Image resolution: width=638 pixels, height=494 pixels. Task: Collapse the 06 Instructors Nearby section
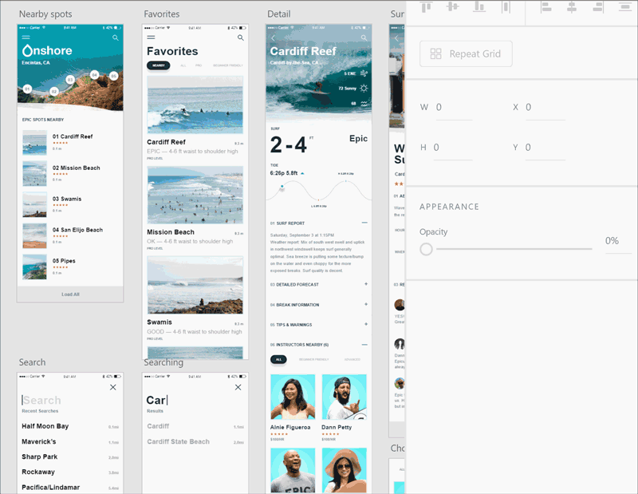[x=364, y=345]
